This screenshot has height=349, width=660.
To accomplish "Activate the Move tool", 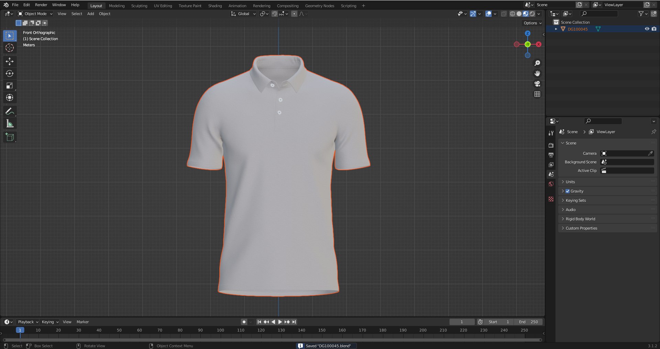I will [10, 61].
